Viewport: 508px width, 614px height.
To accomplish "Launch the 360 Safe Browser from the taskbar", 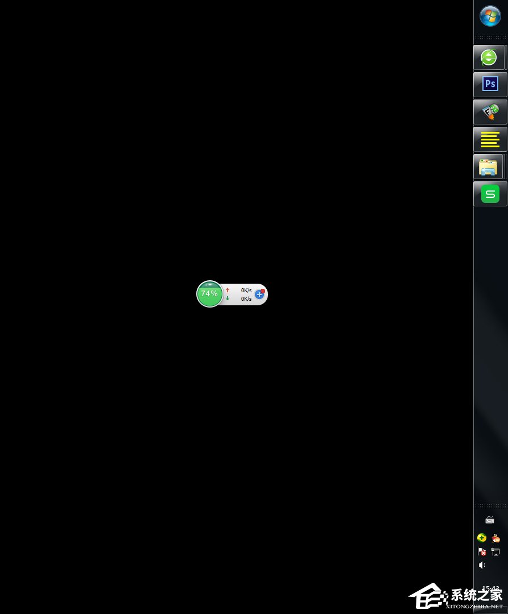I will [x=489, y=57].
